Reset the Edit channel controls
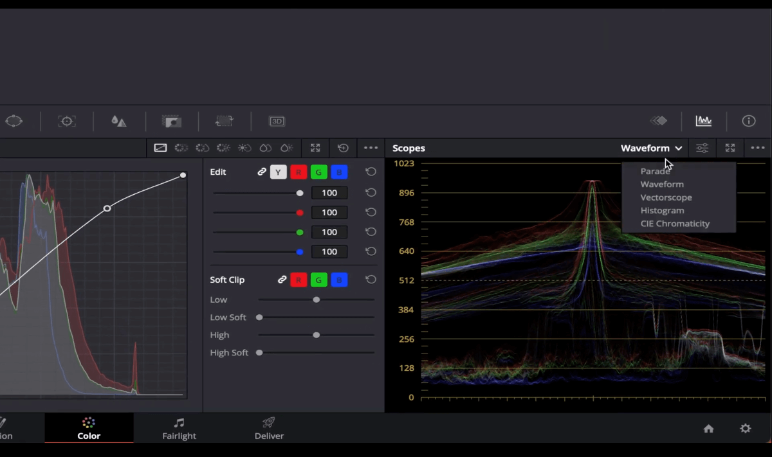The height and width of the screenshot is (457, 772). [x=371, y=172]
